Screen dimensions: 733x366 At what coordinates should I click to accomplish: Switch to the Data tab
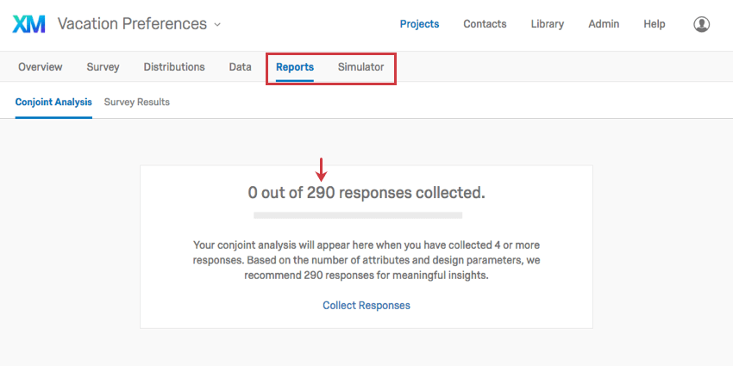tap(241, 67)
